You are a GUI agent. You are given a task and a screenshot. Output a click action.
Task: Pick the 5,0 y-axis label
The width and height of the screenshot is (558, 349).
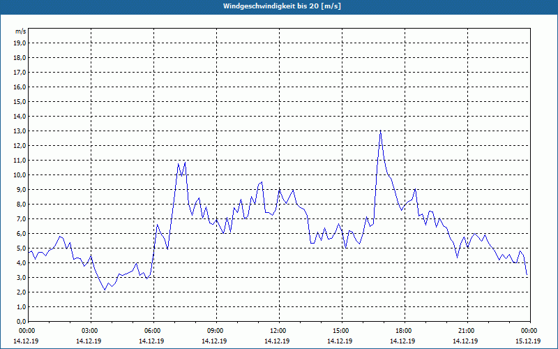click(x=21, y=248)
